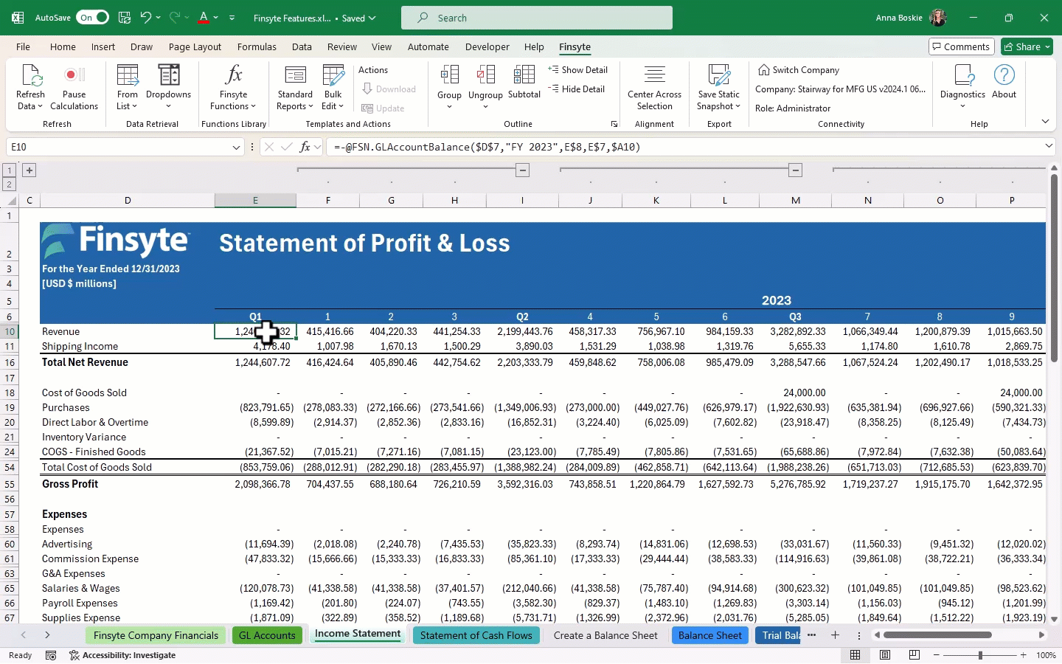Click the macro recording status icon
This screenshot has width=1062, height=664.
[51, 655]
